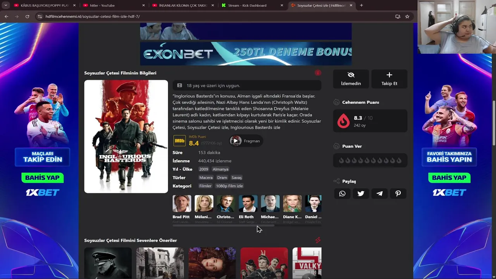Click the EXONBET 250TL bonus banner
The image size is (496, 279).
pyautogui.click(x=246, y=53)
